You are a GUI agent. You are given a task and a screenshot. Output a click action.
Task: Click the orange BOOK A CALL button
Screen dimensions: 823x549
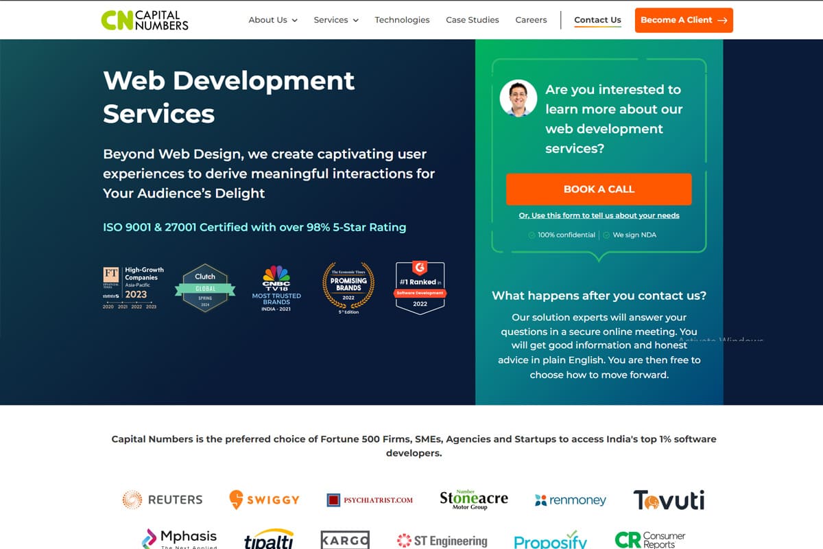click(599, 189)
